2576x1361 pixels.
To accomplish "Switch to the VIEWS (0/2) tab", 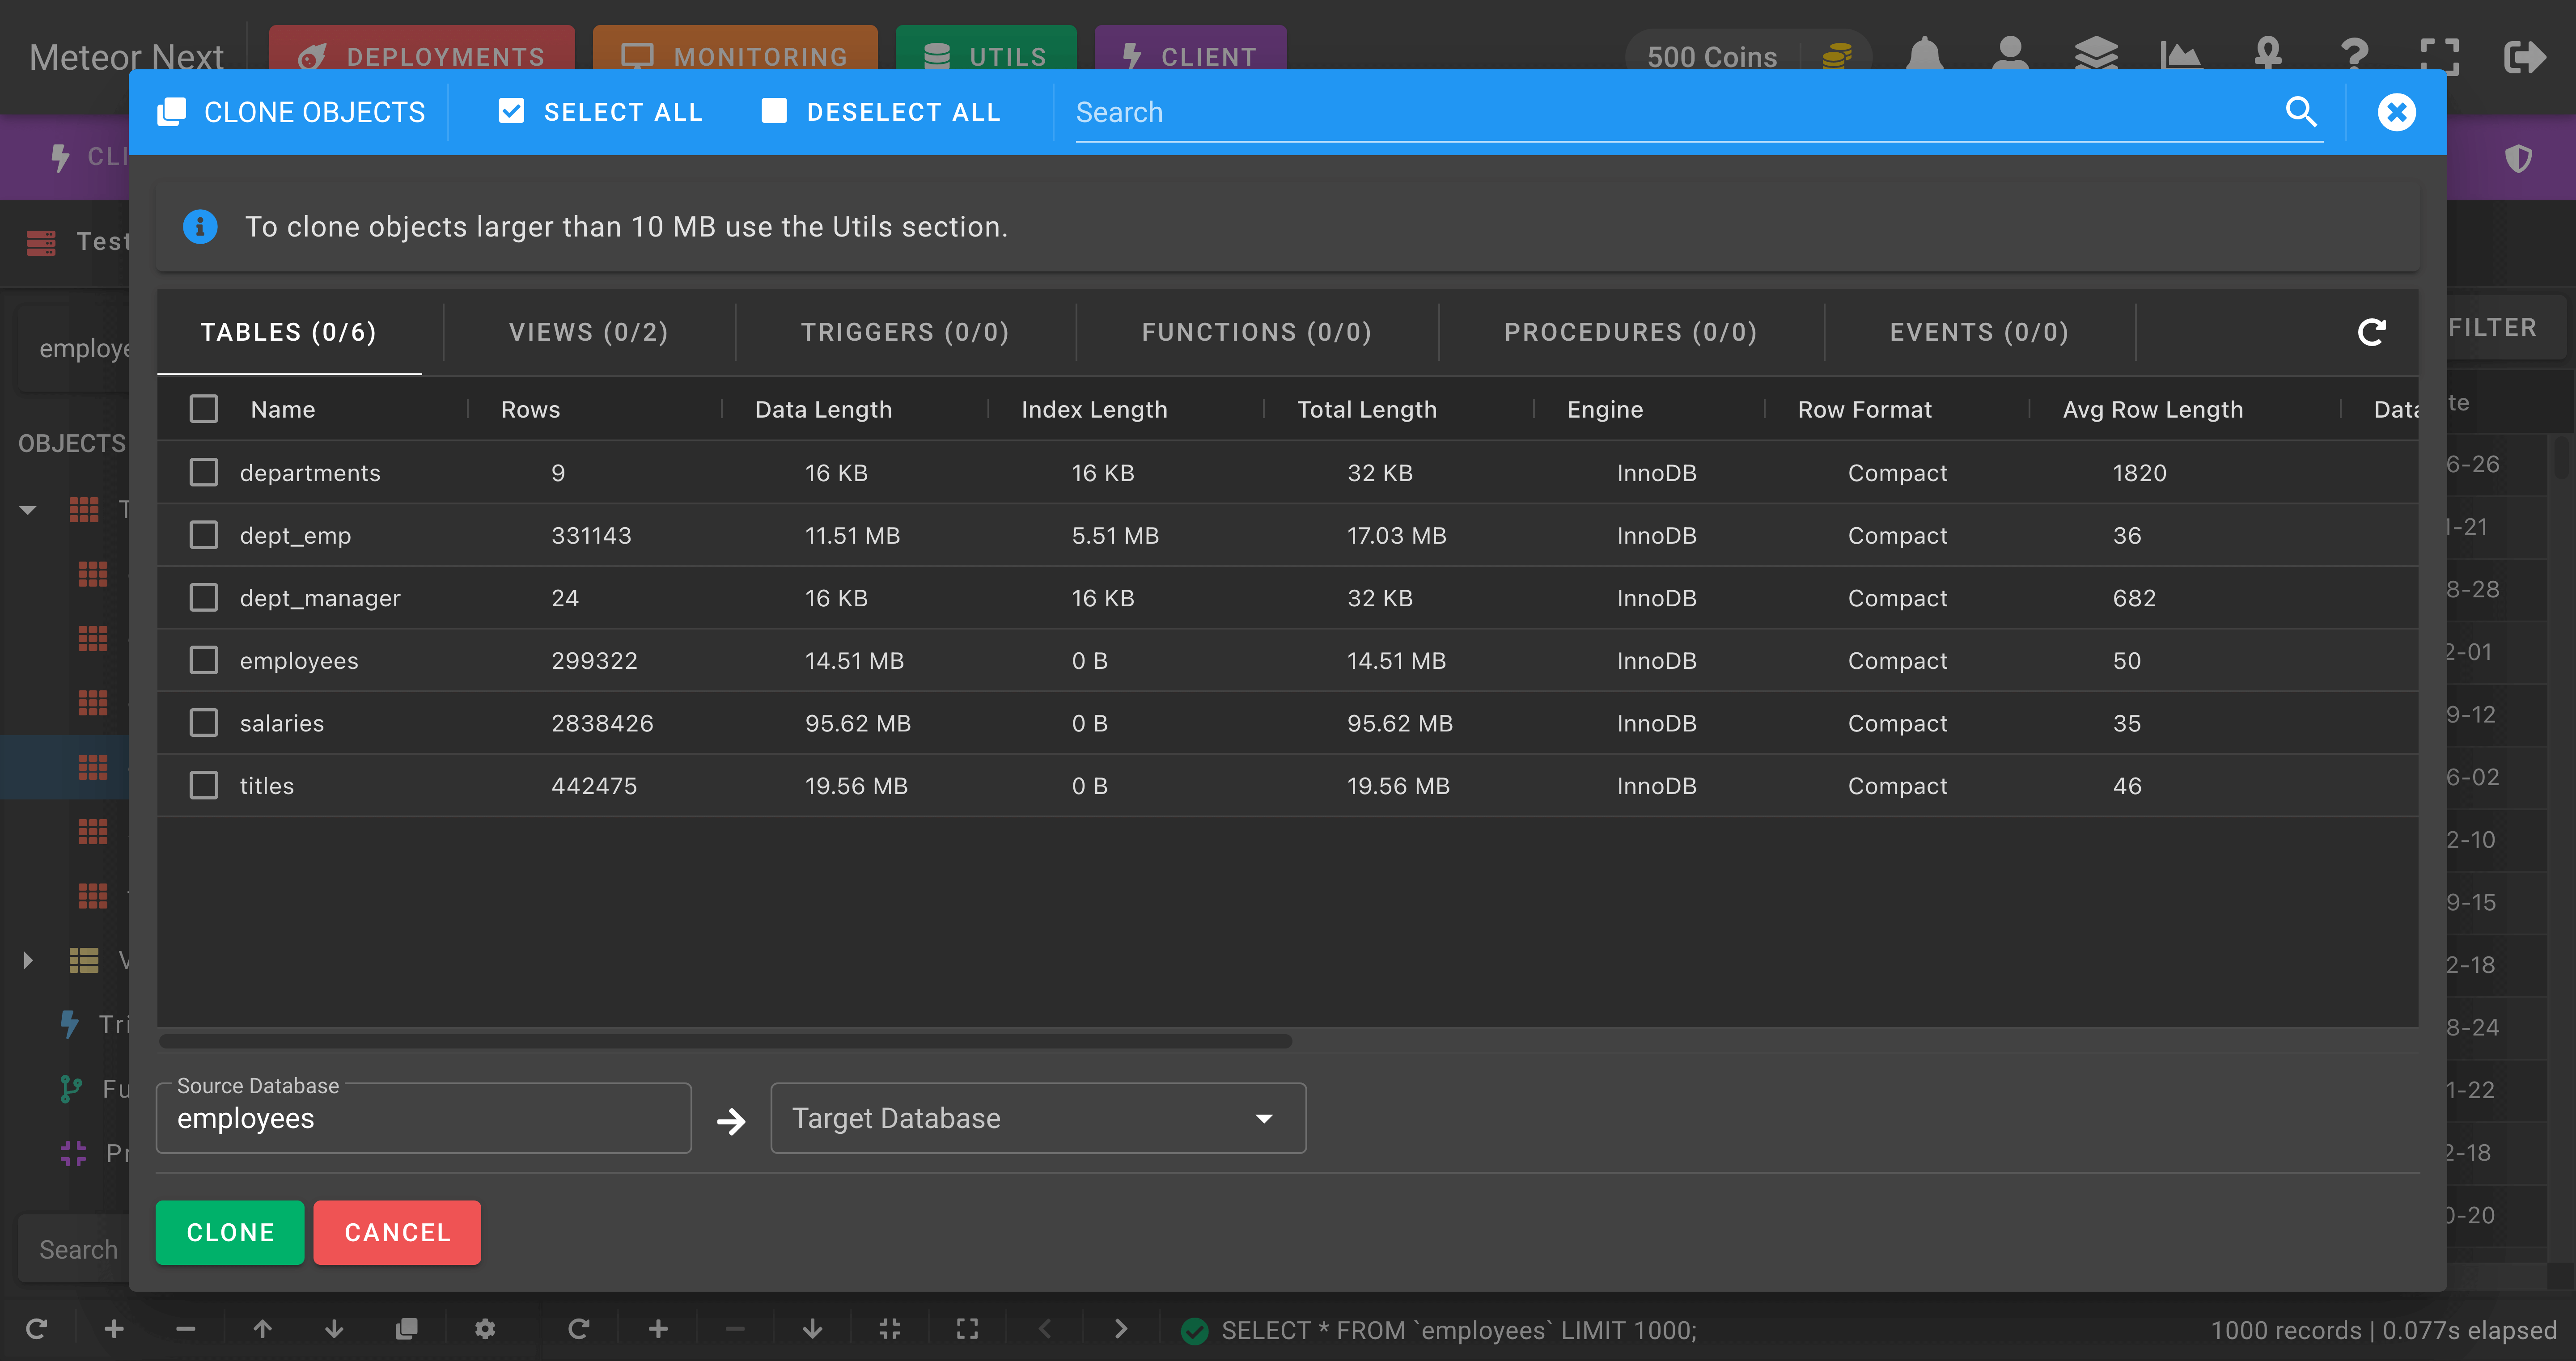I will click(x=589, y=332).
